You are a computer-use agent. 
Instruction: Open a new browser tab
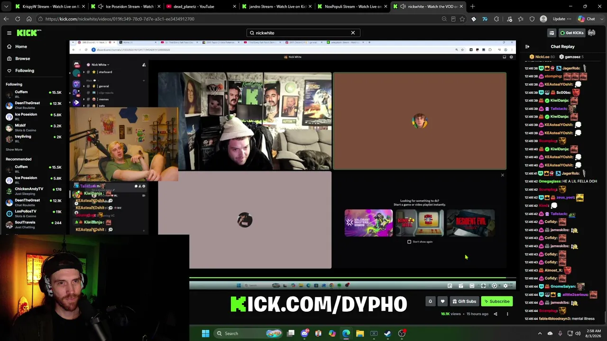(472, 7)
